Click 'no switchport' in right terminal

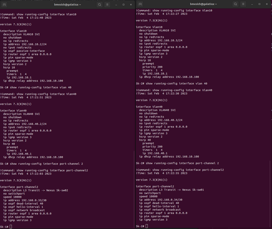(x=150, y=193)
